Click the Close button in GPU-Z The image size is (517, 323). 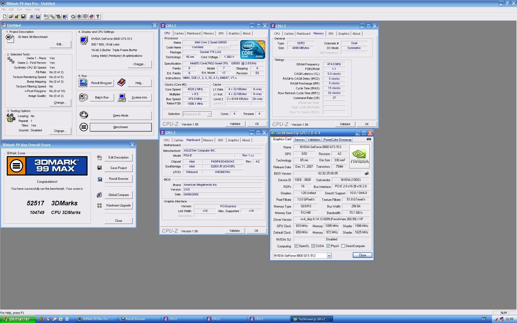pos(362,255)
